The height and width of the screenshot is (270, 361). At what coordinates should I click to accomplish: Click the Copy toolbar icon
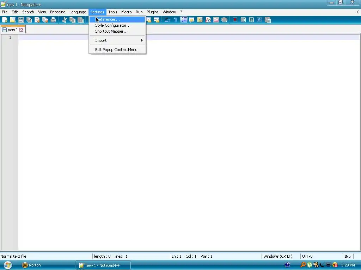[72, 20]
